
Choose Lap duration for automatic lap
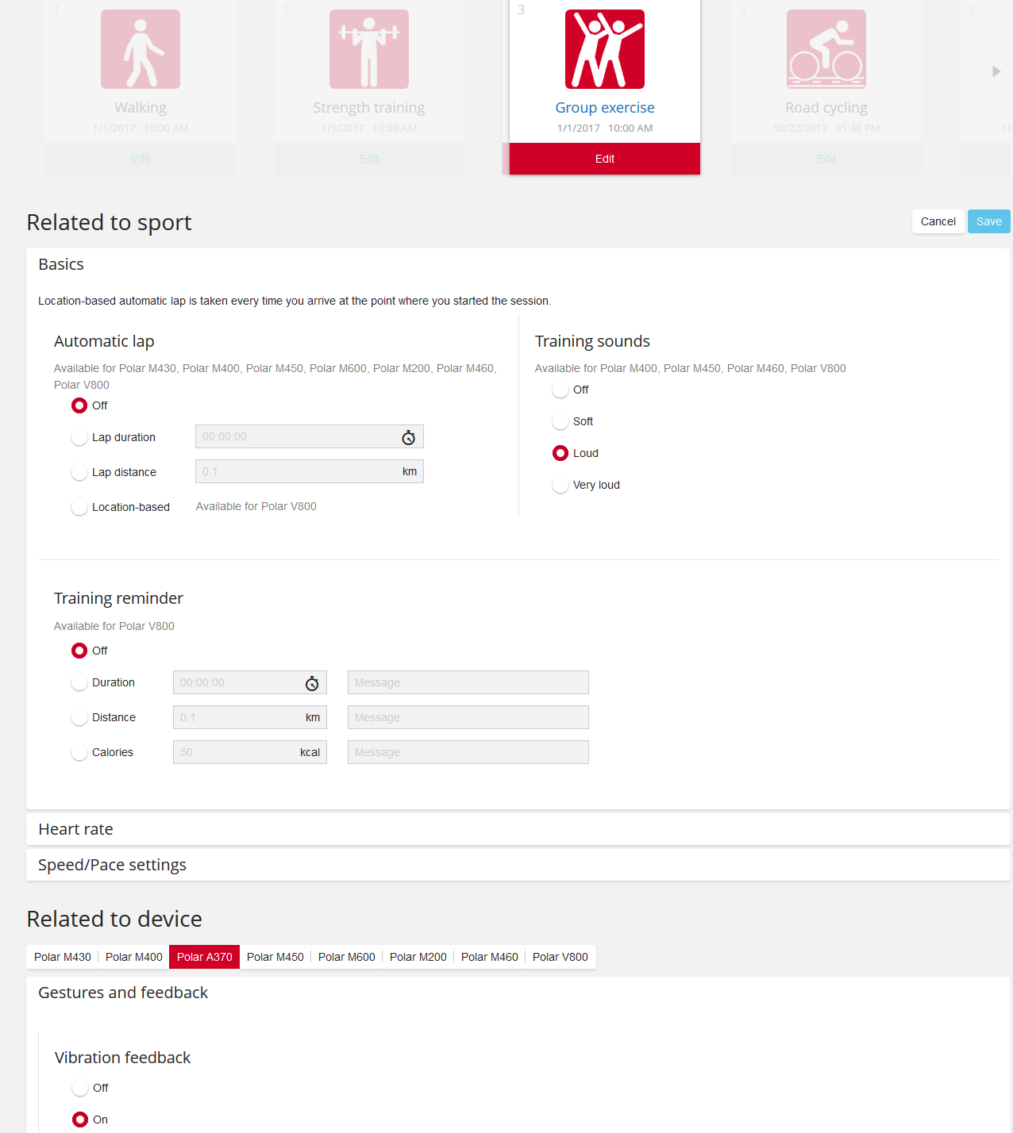click(x=79, y=437)
